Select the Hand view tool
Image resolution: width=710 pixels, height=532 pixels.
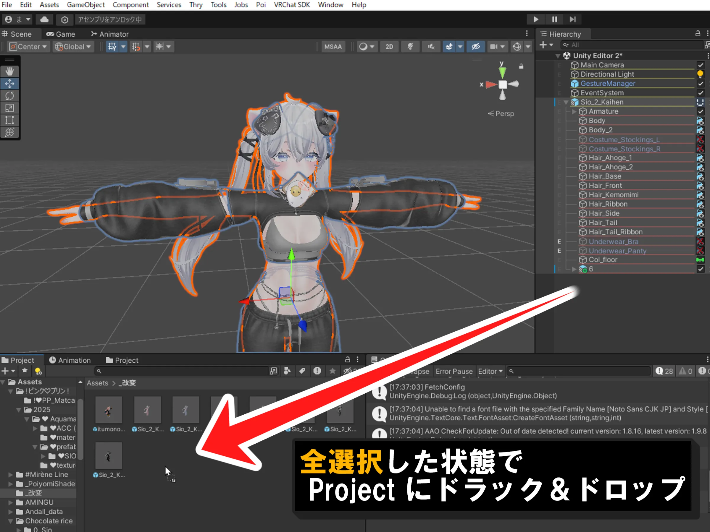pos(10,72)
